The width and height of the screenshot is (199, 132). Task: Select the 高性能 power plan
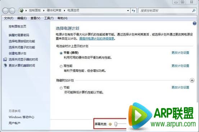[x=61, y=66]
